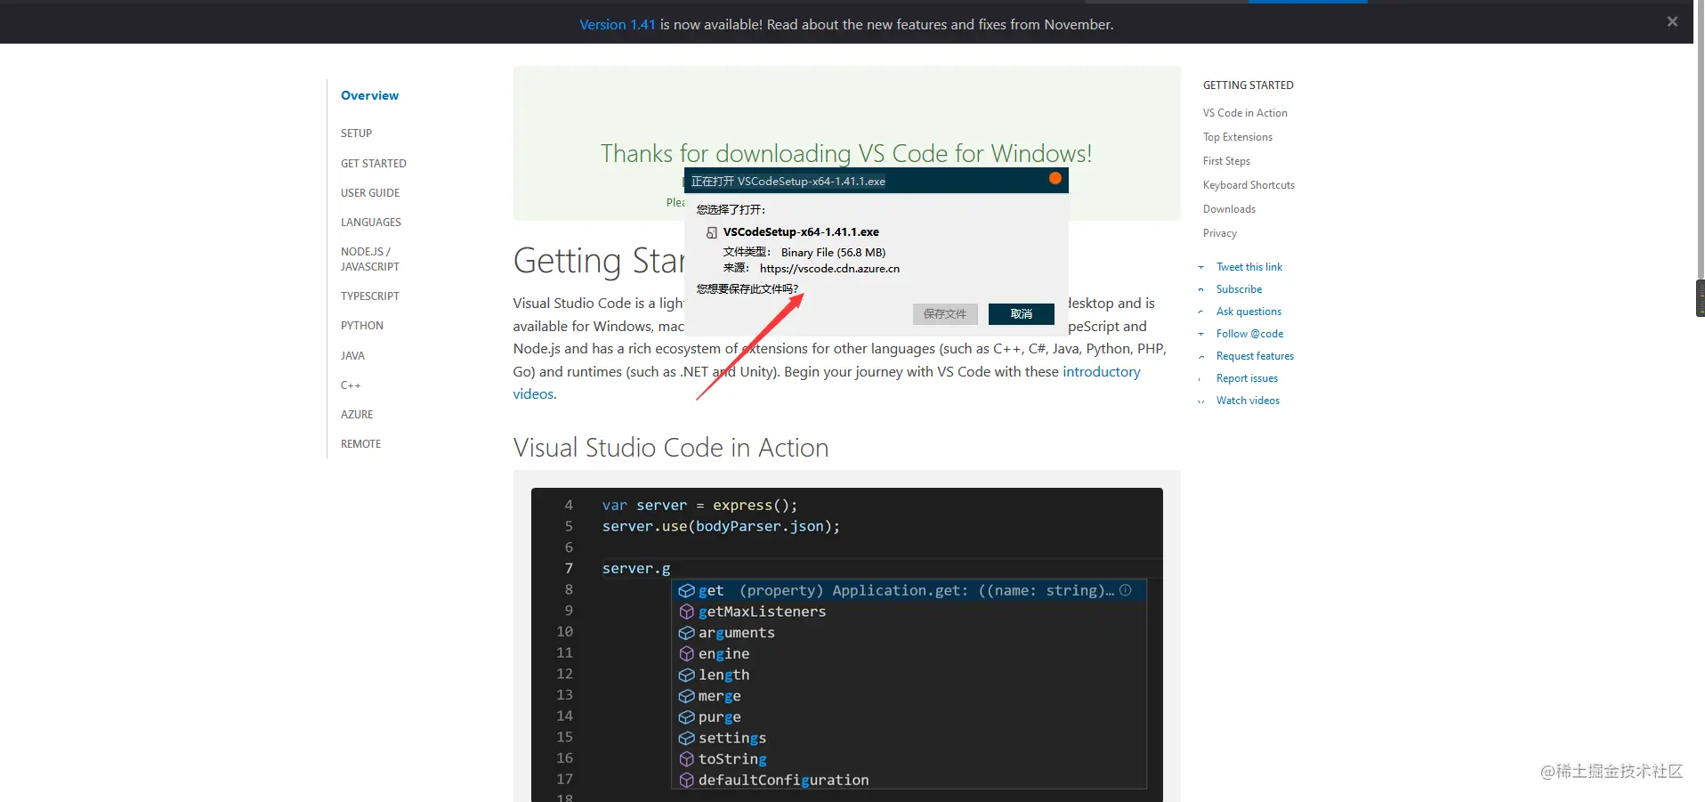
Task: Select Overview in the docs sidebar
Action: (x=369, y=95)
